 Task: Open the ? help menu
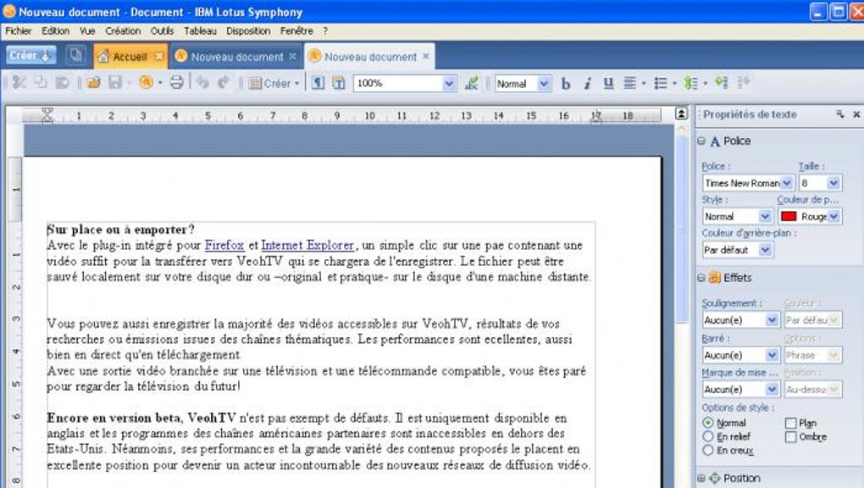[325, 30]
